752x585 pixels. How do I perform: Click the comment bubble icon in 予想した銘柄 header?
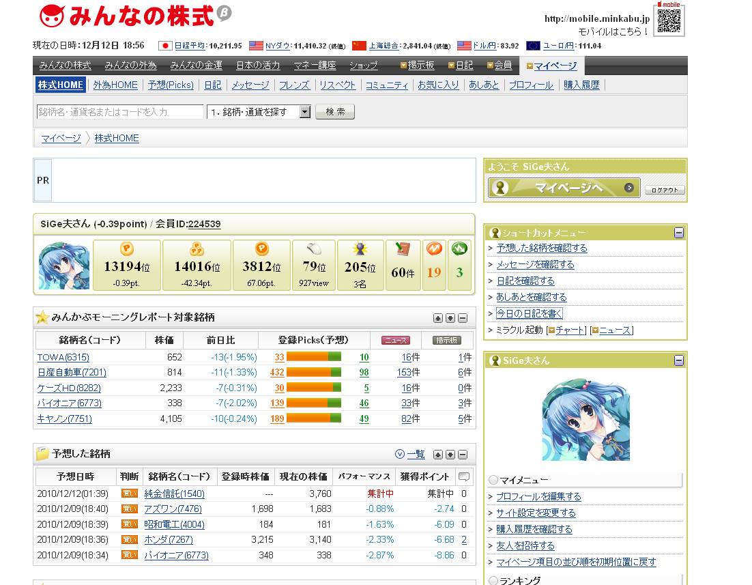pos(464,476)
